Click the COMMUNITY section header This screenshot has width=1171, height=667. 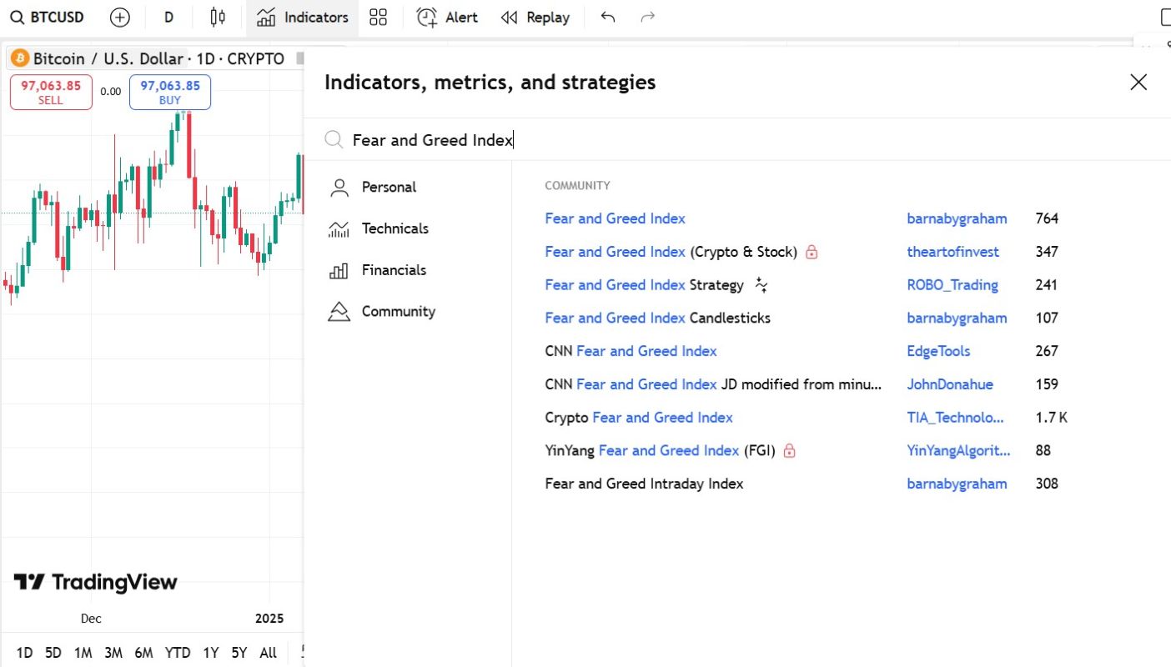click(x=577, y=186)
